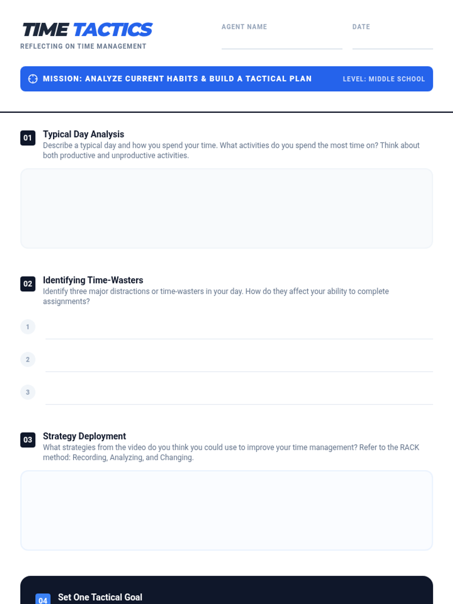Click circled number 3 bullet

28,392
